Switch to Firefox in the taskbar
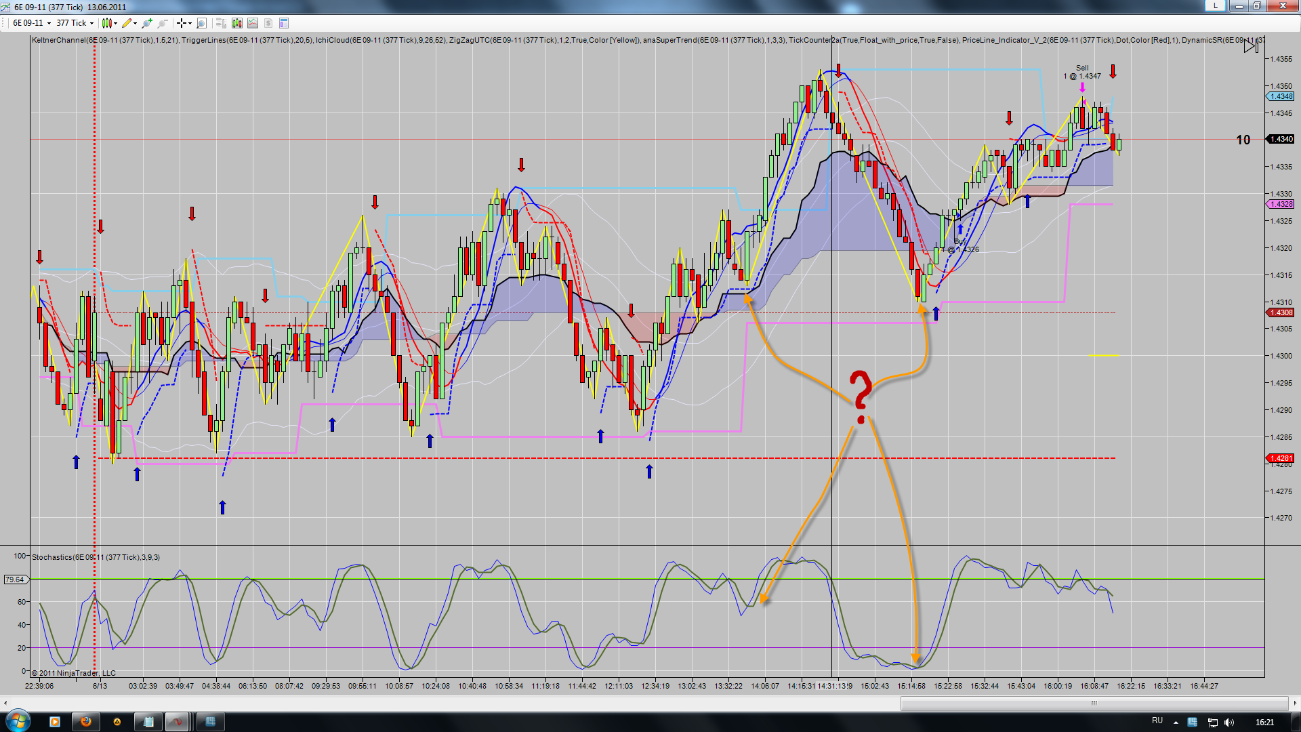The height and width of the screenshot is (732, 1301). (x=86, y=722)
